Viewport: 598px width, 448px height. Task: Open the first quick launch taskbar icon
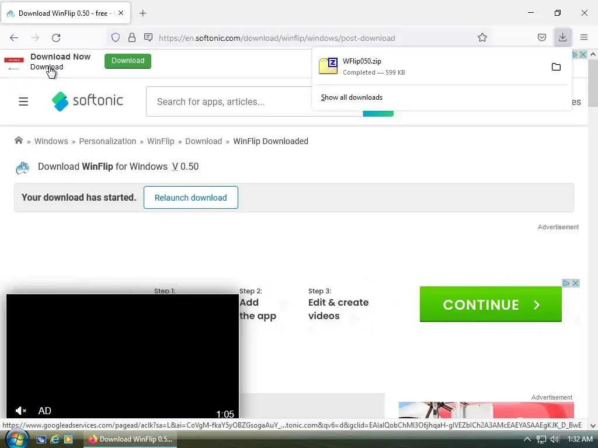41,439
